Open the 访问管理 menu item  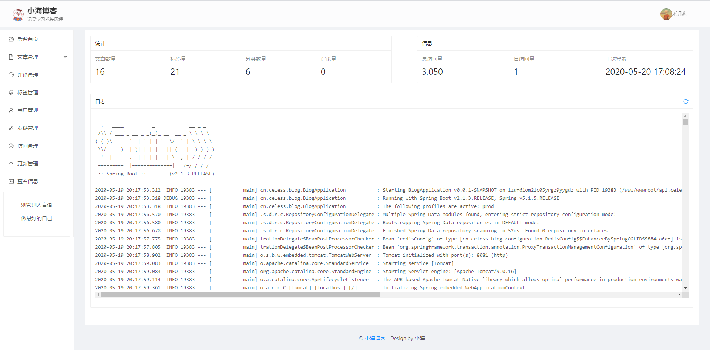tap(28, 146)
